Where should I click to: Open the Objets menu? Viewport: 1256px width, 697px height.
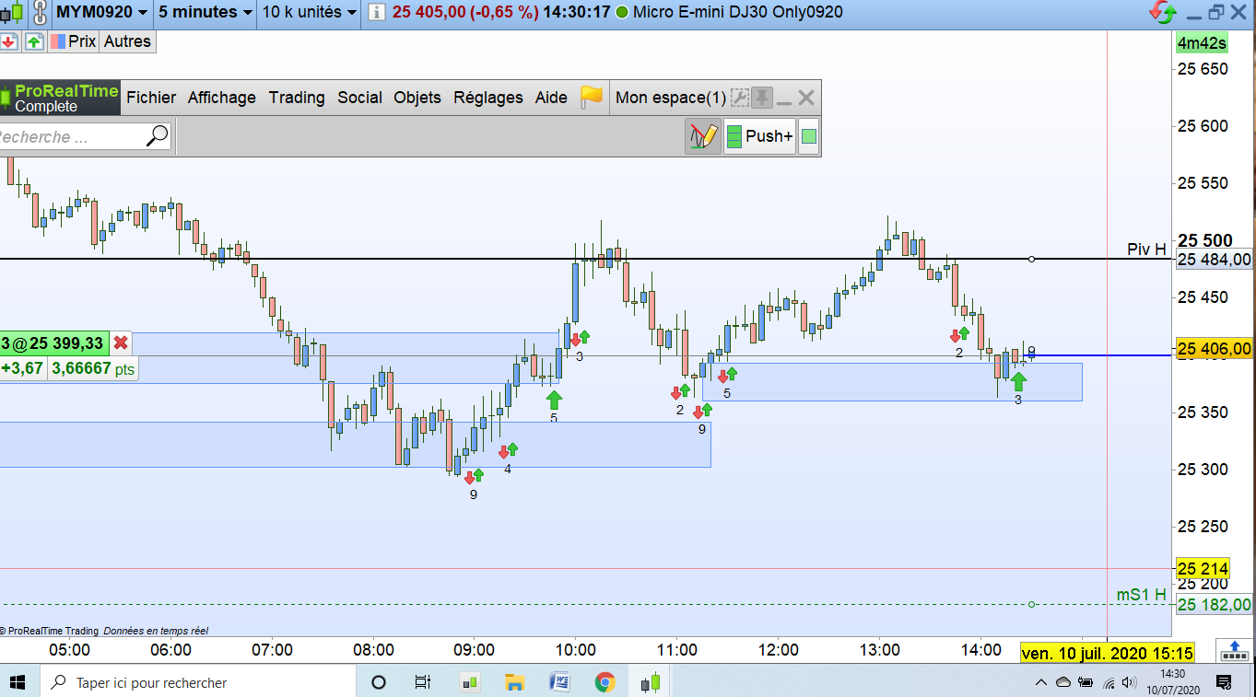coord(417,98)
